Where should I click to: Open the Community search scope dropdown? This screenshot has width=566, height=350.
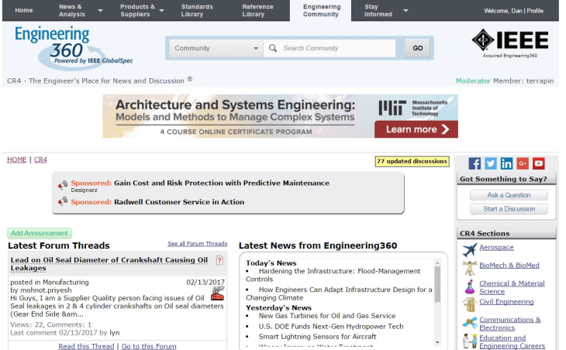click(x=216, y=48)
